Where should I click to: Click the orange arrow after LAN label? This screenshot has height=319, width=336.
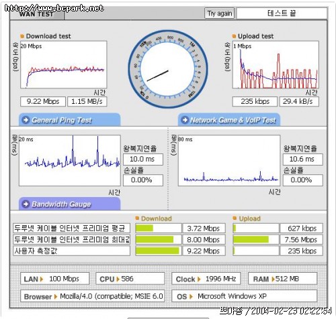[x=42, y=279]
